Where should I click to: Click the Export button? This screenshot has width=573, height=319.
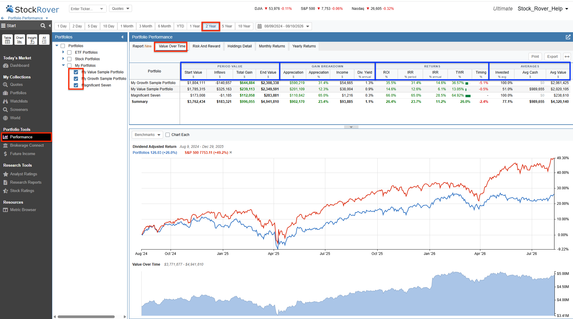(x=552, y=57)
